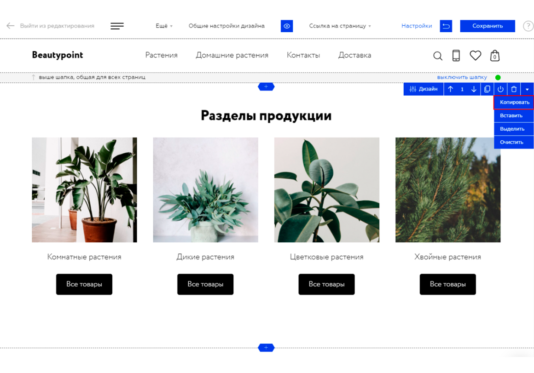
Task: Click the Beautypoint logo
Action: coord(57,55)
